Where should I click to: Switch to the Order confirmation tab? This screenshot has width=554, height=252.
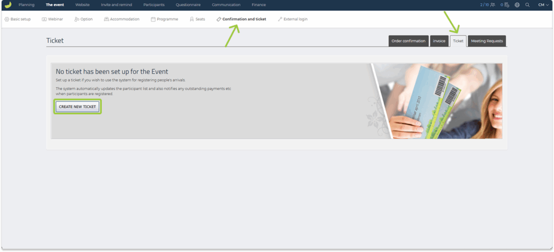409,41
